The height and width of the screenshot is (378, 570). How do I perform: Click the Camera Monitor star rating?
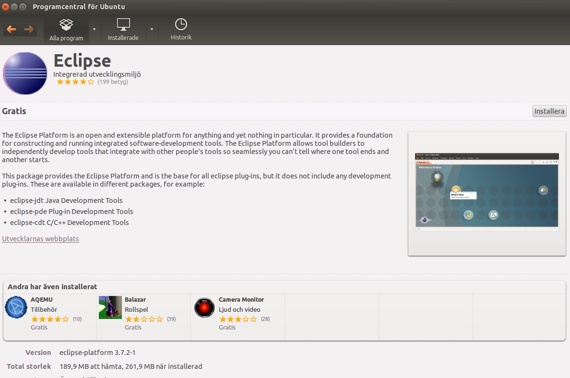point(238,319)
